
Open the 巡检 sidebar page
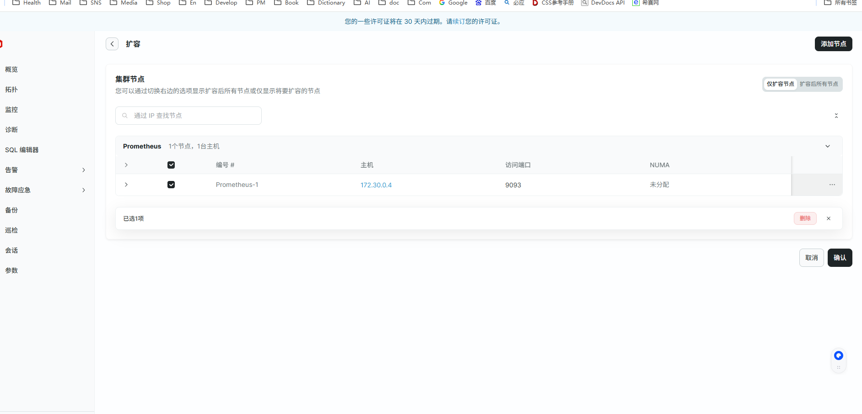pyautogui.click(x=11, y=230)
